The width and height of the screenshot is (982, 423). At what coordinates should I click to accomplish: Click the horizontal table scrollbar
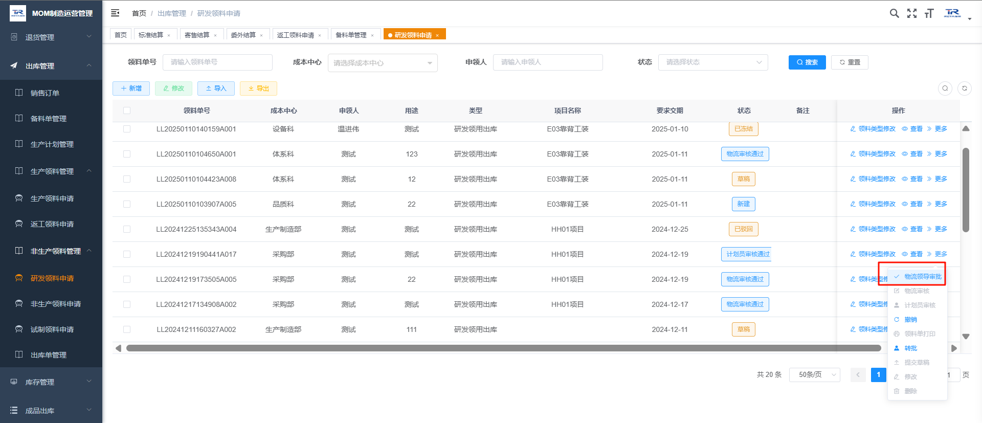pos(504,348)
